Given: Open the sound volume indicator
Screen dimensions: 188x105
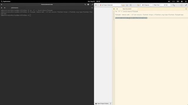Looking at the screenshot, I should coord(169,1).
